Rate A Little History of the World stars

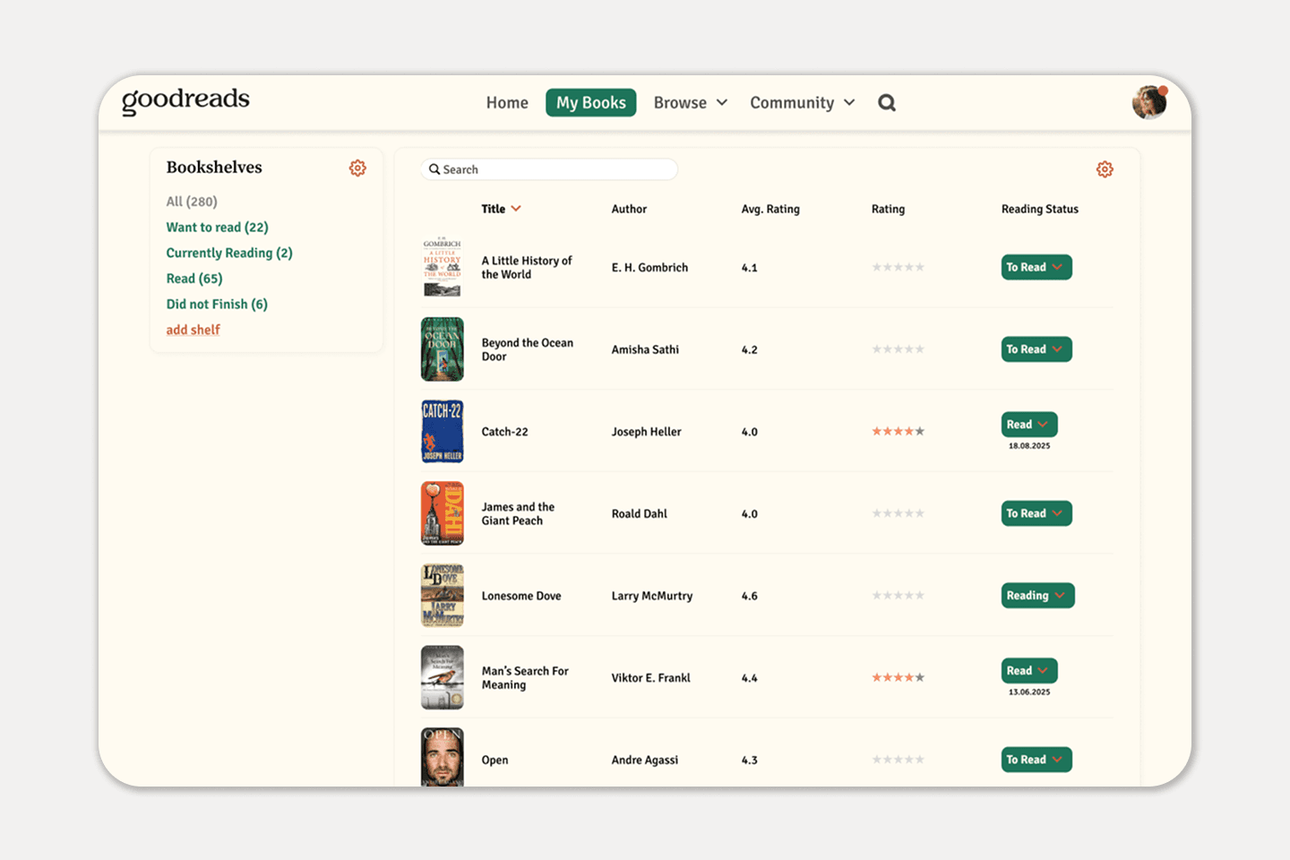click(x=899, y=267)
